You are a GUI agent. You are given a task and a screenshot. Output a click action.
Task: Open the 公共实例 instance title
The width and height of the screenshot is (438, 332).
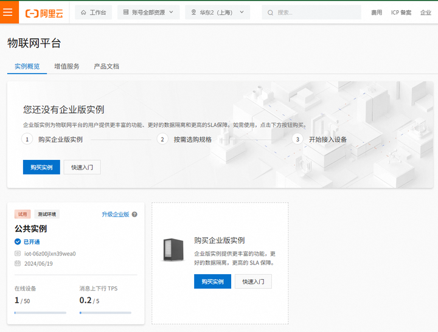point(31,229)
